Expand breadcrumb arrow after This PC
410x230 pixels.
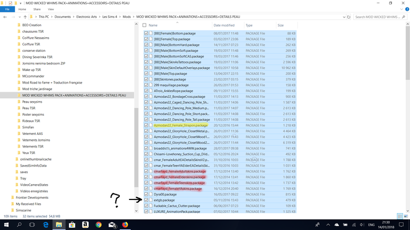(x=51, y=17)
